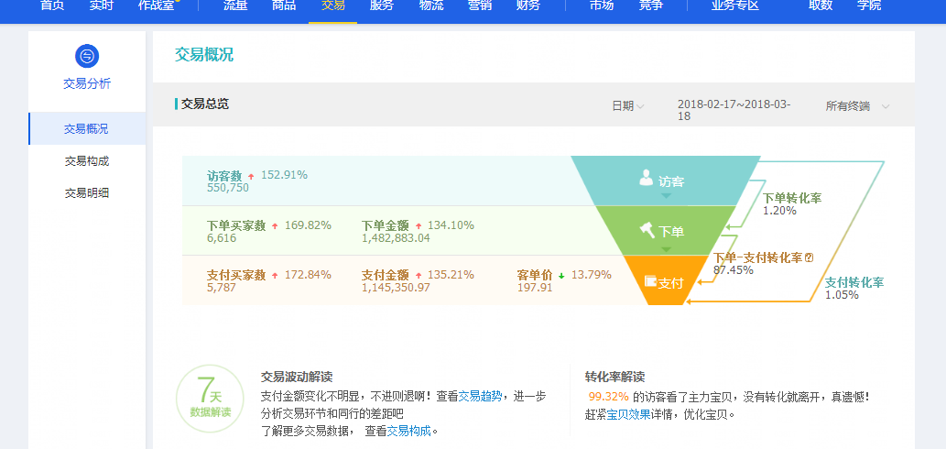Switch to the 实时 tab
946x449 pixels.
click(101, 6)
